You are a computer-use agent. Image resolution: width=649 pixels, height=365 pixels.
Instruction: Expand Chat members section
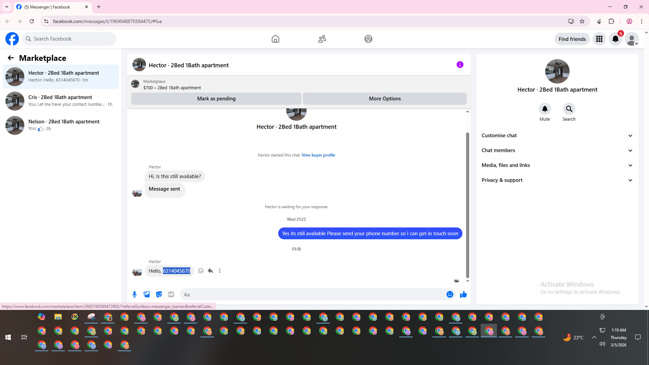(557, 150)
